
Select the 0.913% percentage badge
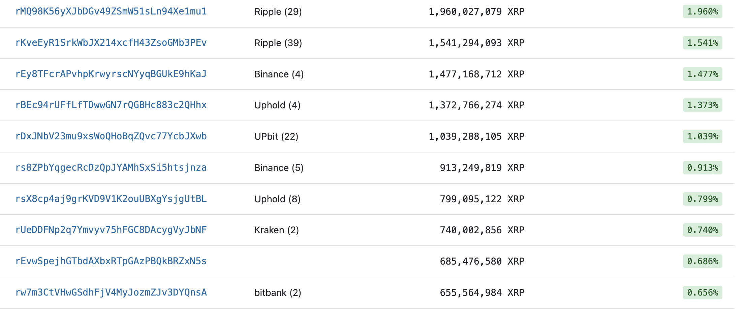click(x=702, y=168)
